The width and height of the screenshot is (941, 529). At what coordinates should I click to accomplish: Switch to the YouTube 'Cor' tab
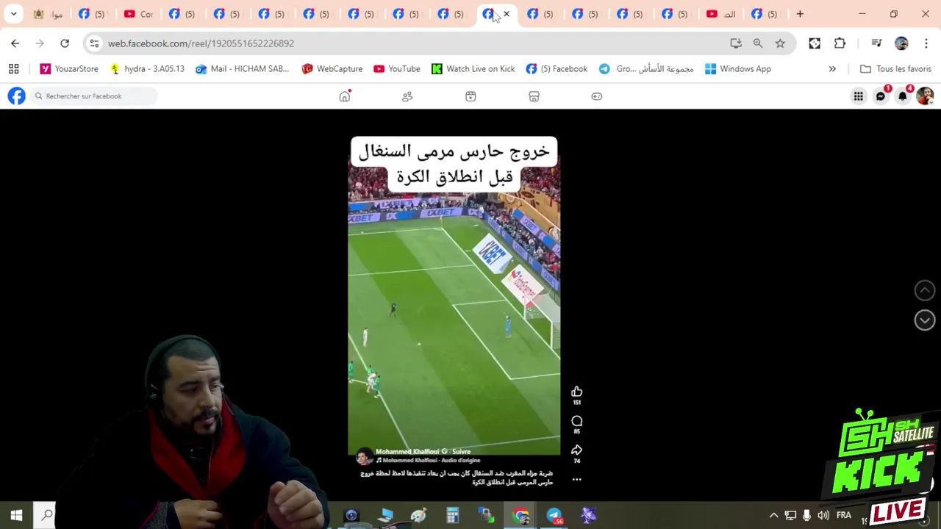click(x=138, y=14)
